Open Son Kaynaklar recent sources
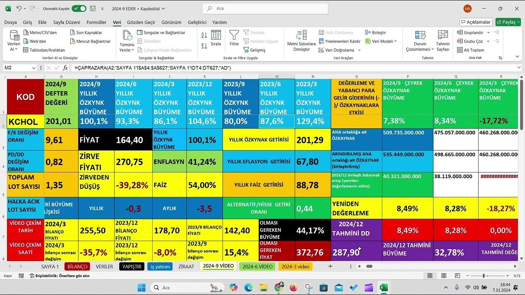 click(x=86, y=32)
